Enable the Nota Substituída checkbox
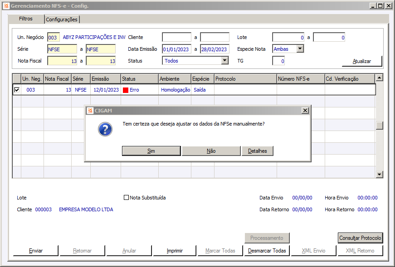Image resolution: width=395 pixels, height=267 pixels. [x=126, y=198]
